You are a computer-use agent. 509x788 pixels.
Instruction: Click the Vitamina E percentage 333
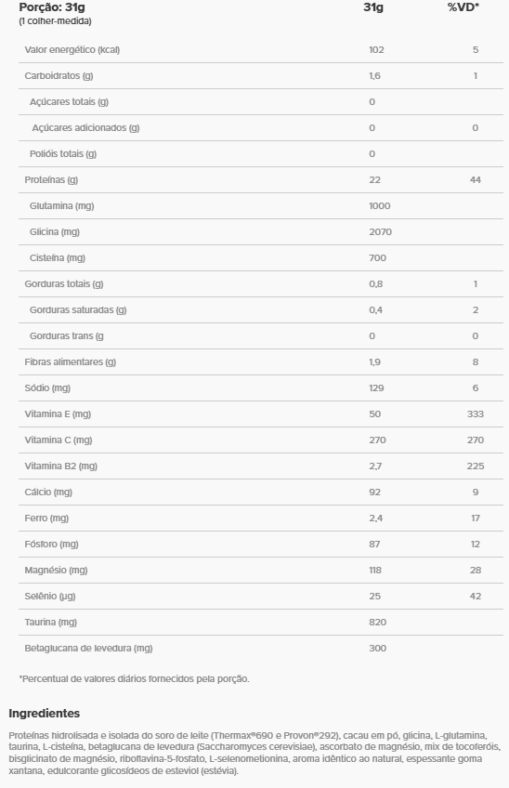[x=476, y=414]
